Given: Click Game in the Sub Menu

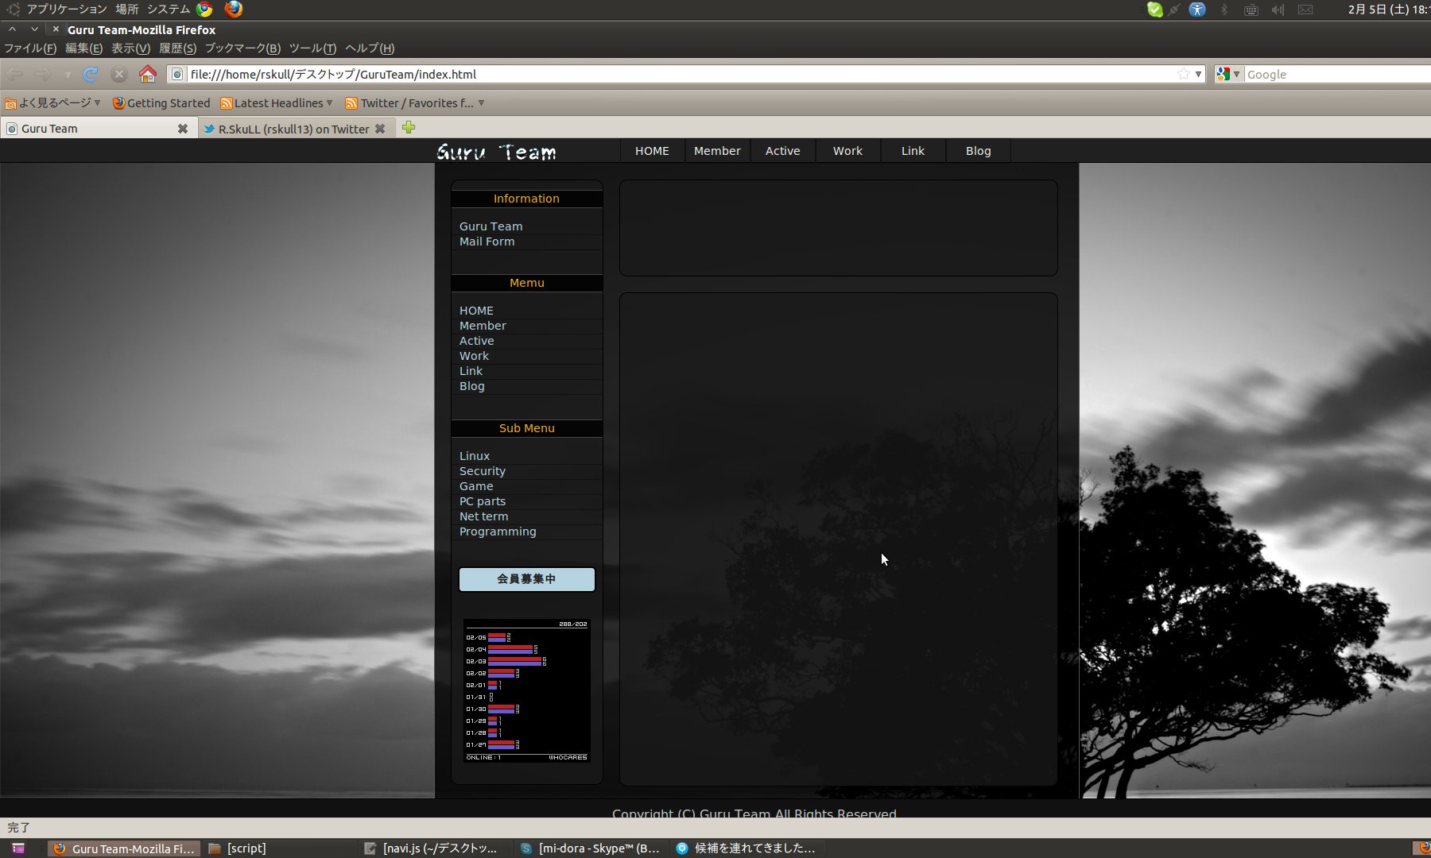Looking at the screenshot, I should [x=476, y=486].
